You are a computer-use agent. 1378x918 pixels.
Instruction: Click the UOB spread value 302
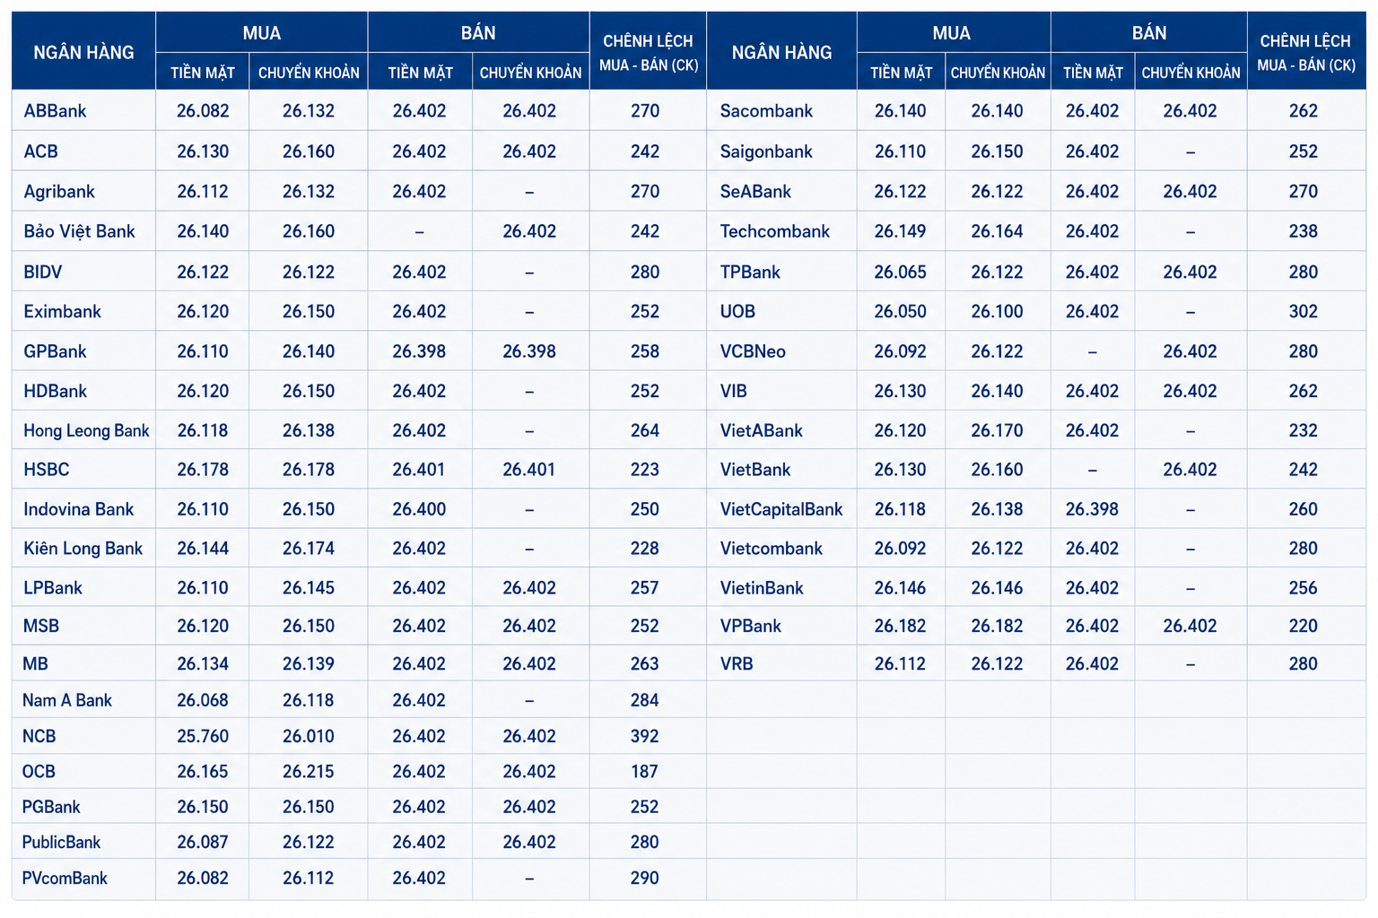[x=1304, y=312]
